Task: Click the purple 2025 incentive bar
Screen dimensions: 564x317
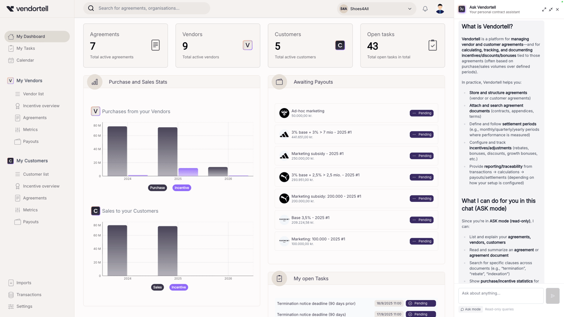Action: [188, 172]
